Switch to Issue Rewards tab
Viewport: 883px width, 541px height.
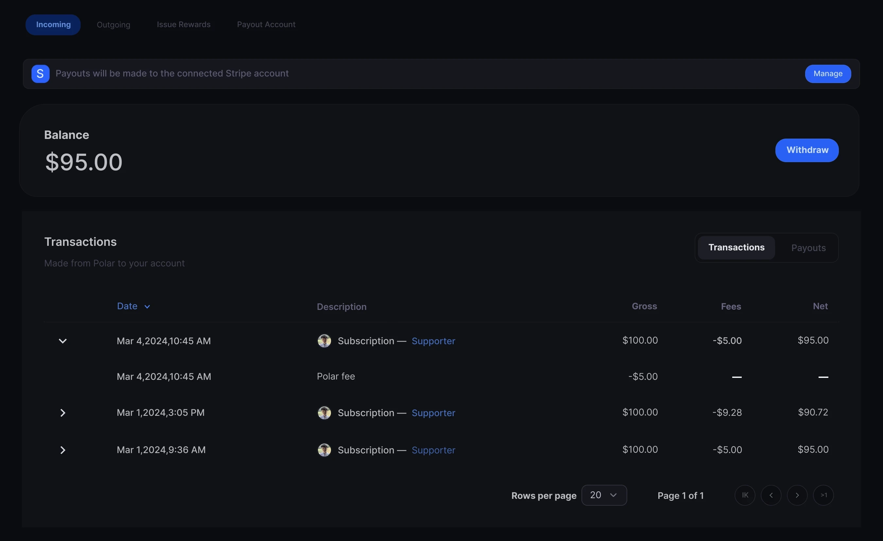click(x=183, y=25)
